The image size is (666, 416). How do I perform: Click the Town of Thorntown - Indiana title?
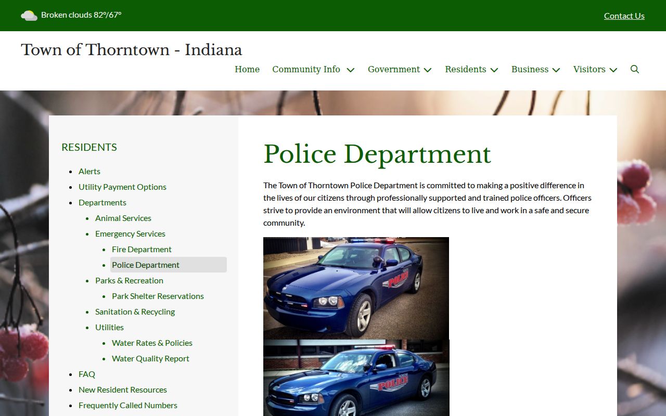pos(132,50)
